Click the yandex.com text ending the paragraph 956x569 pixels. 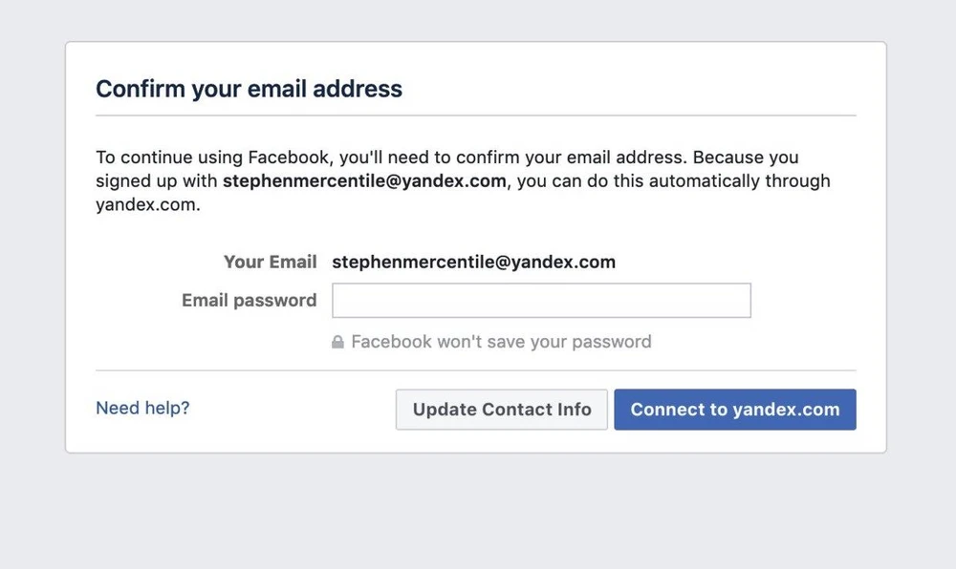[x=146, y=204]
